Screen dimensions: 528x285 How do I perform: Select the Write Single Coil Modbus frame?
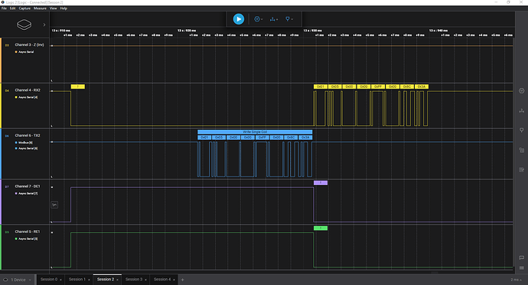[255, 132]
